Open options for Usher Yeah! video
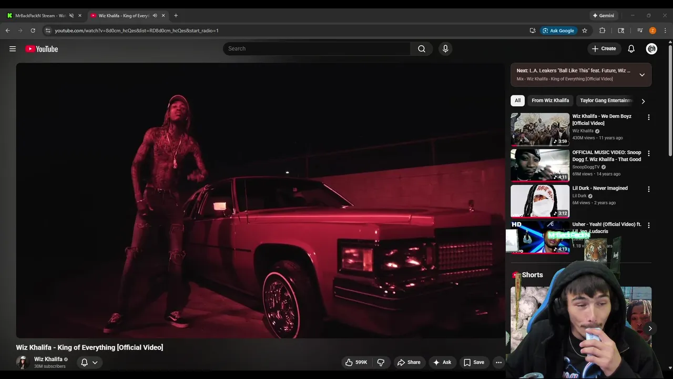The image size is (673, 379). pyautogui.click(x=648, y=225)
